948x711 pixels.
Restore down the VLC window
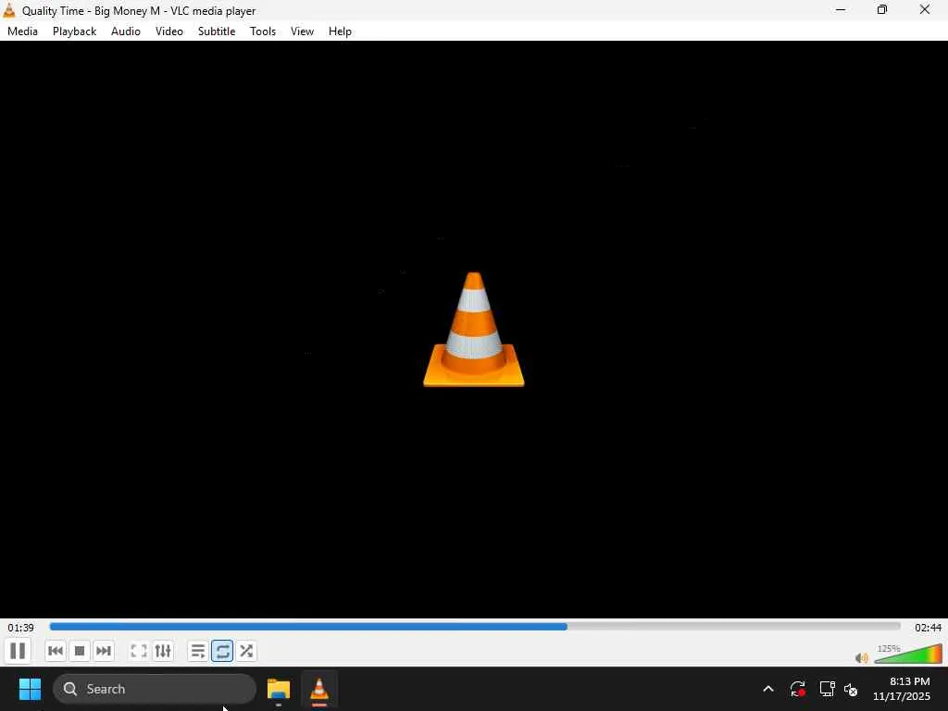(882, 10)
